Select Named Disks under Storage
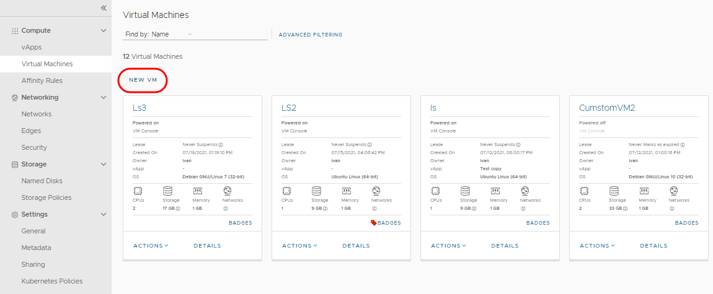This screenshot has height=294, width=713. 42,181
